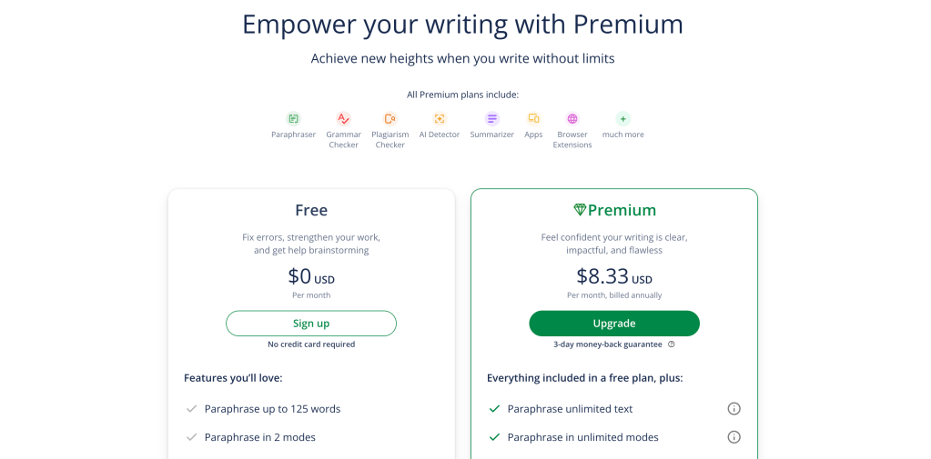Click the 'Paraphrase in 2 modes' checkmark

pos(191,437)
